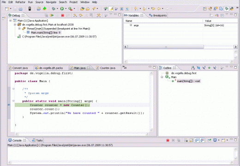The image size is (240, 166).
Task: Click the External Tools run icon
Action: click(70, 9)
